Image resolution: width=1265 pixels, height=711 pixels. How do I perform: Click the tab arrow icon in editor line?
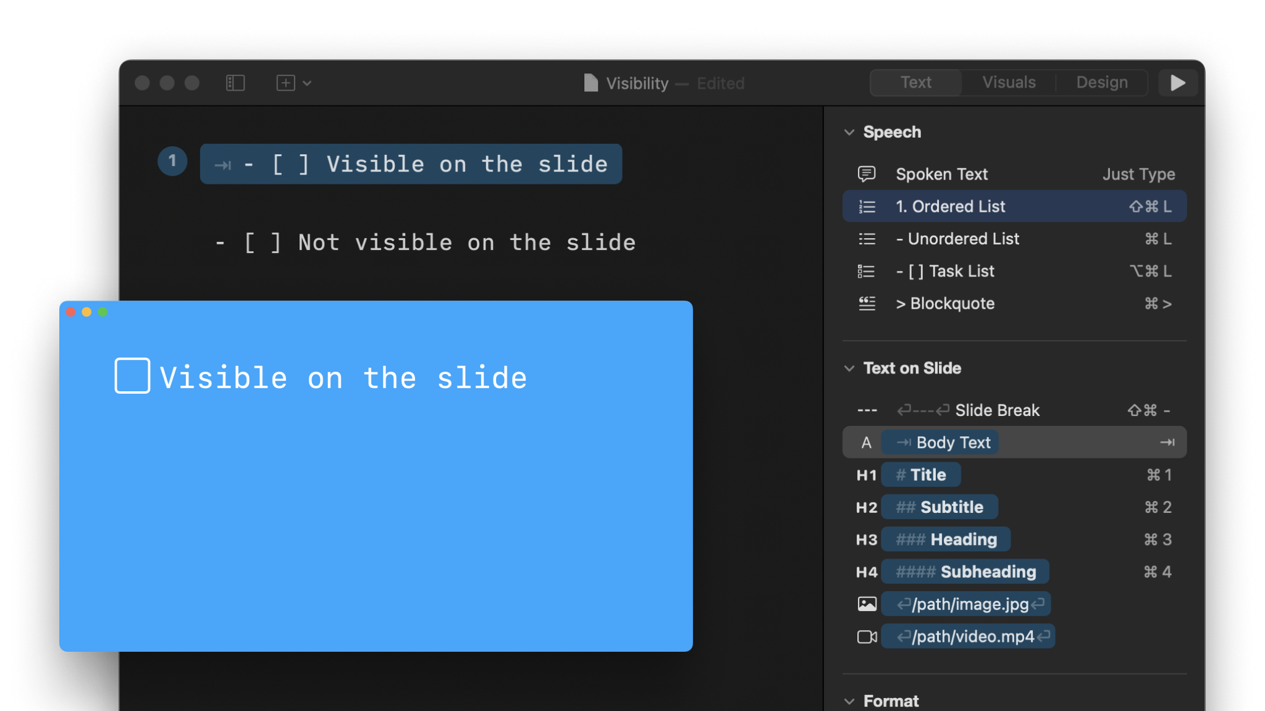(x=222, y=165)
